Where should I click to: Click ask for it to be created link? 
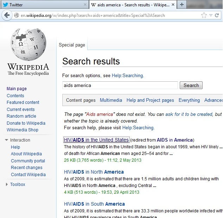[189, 114]
